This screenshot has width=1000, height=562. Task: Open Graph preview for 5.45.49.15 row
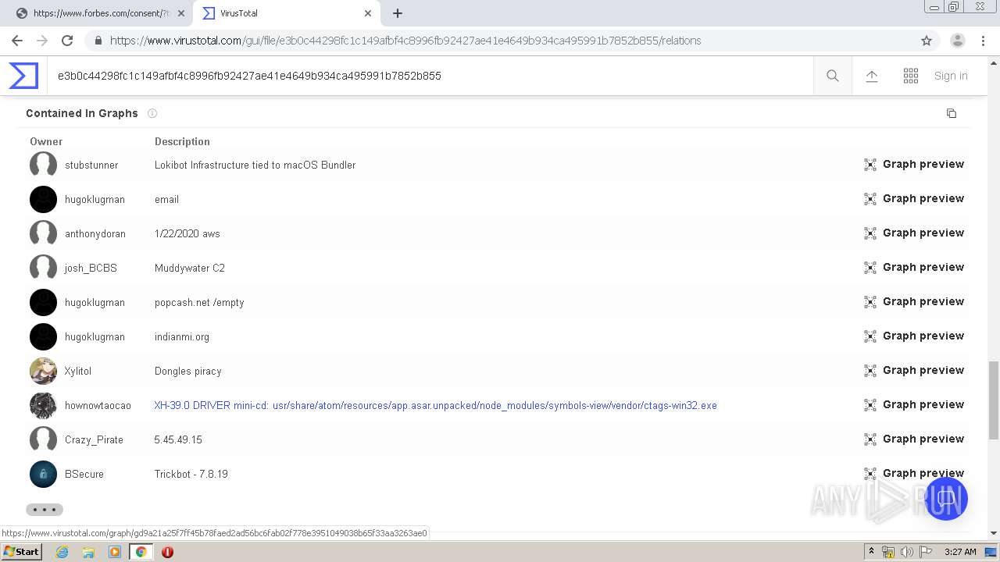point(914,439)
